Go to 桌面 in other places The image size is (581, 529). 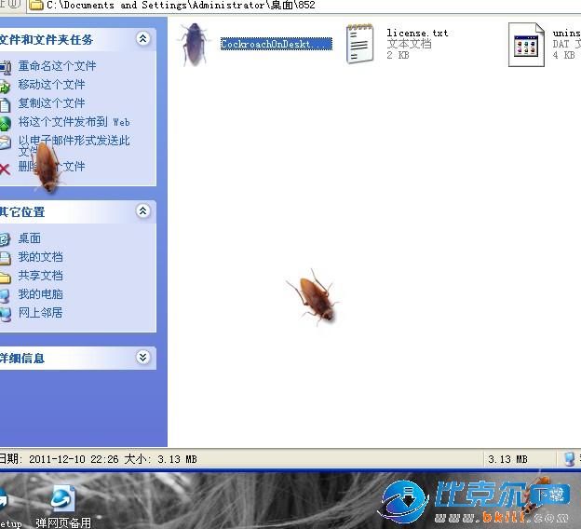pos(30,238)
